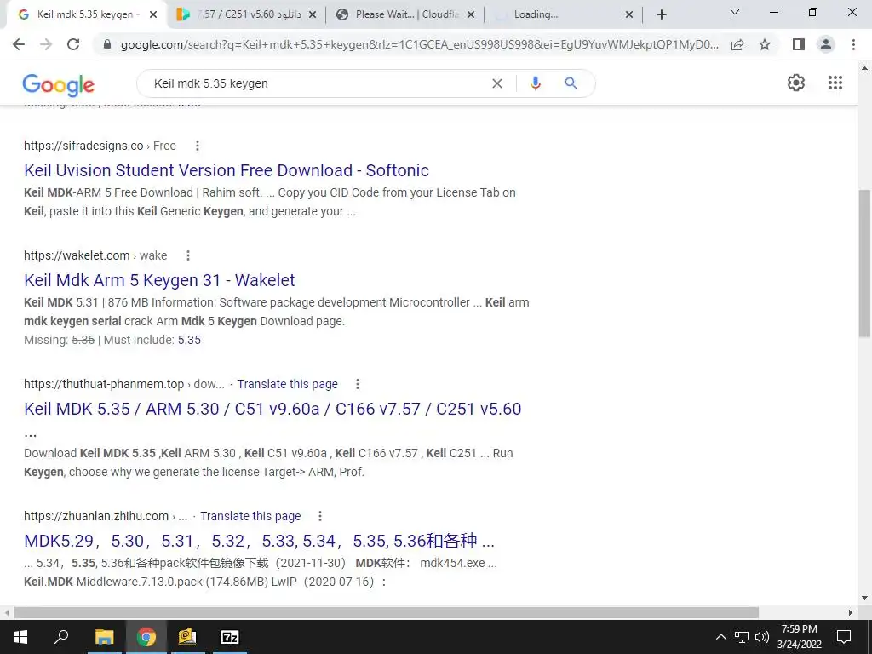This screenshot has height=654, width=872.
Task: Open a new browser tab
Action: (x=661, y=14)
